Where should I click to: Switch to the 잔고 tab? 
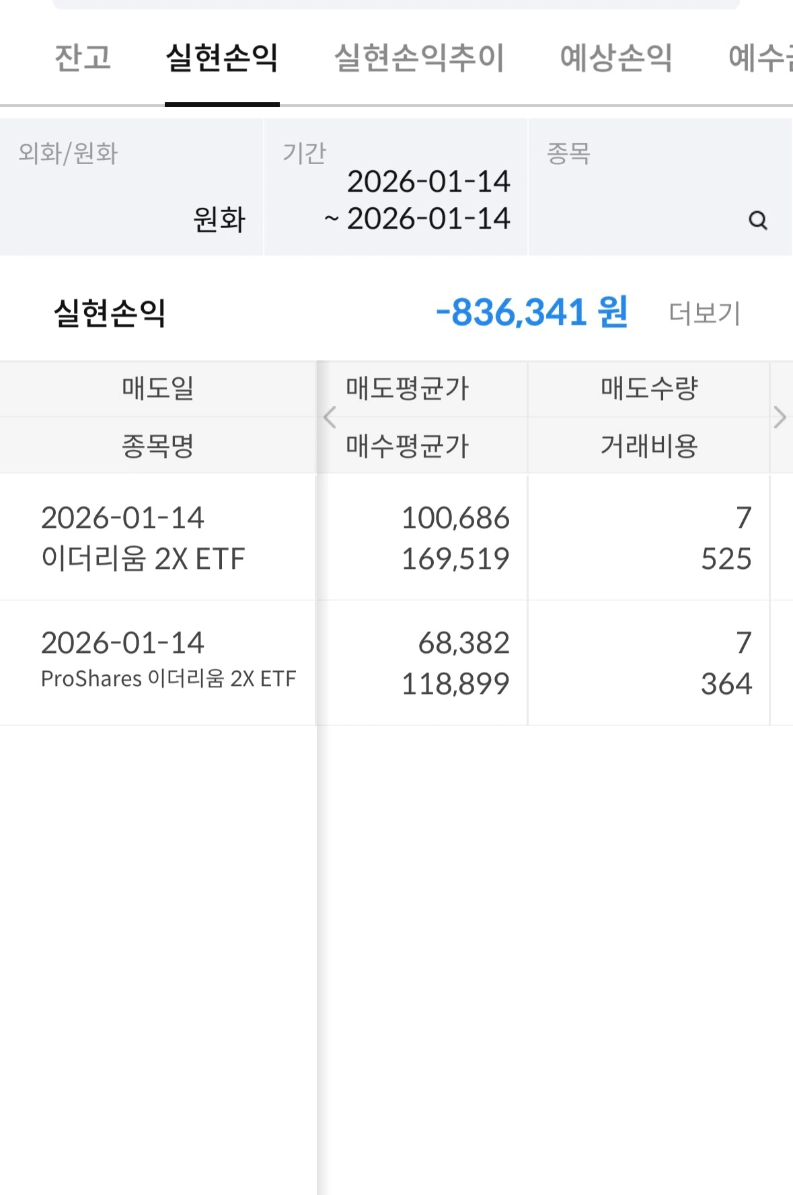(82, 58)
